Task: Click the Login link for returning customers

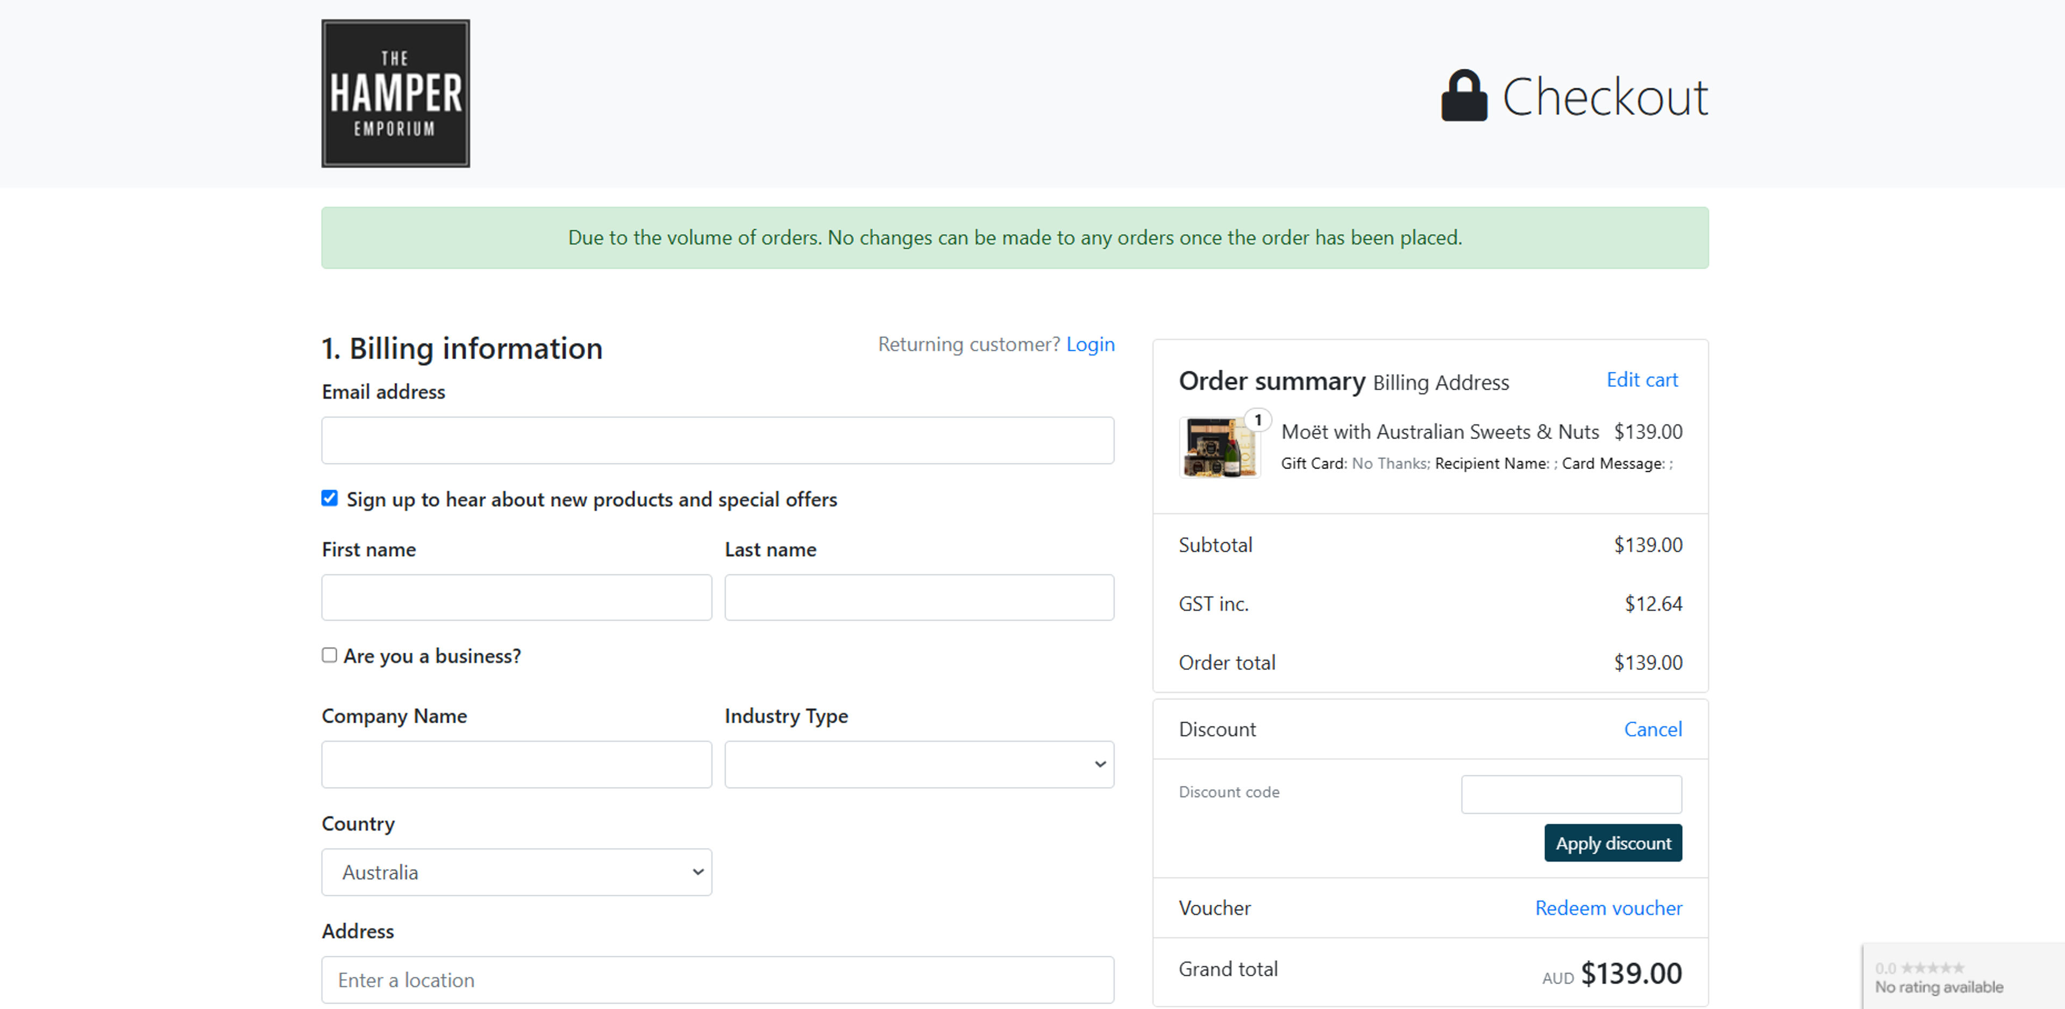Action: (1090, 344)
